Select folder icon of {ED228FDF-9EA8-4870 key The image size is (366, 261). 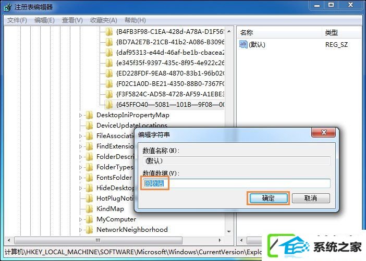click(109, 73)
